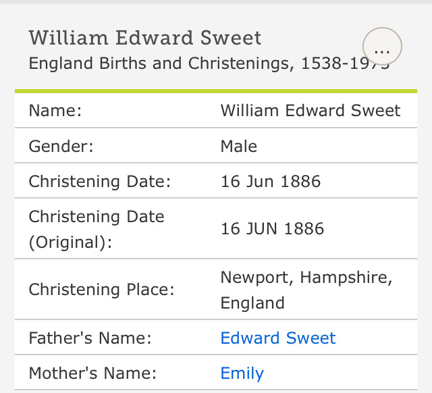Select the William Edward Sweet name value in table
This screenshot has width=432, height=393.
[x=310, y=111]
